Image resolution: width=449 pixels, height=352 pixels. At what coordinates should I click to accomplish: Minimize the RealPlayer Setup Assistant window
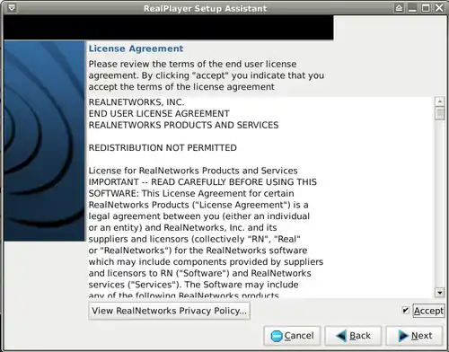coord(412,8)
